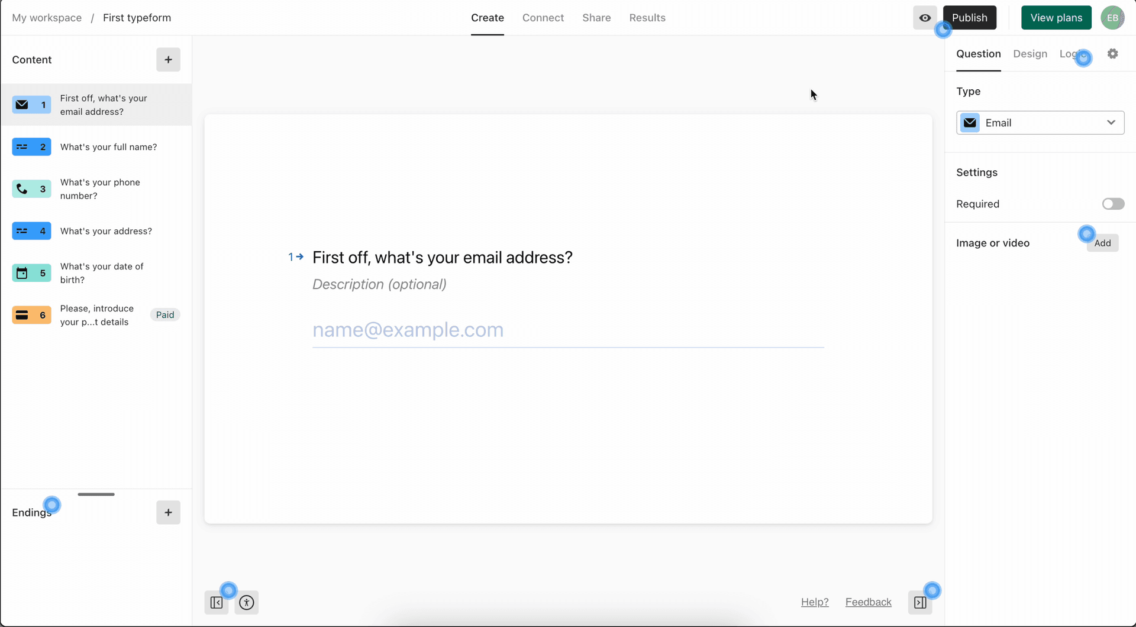Open the Email question type dropdown
This screenshot has height=627, width=1136.
[1040, 123]
